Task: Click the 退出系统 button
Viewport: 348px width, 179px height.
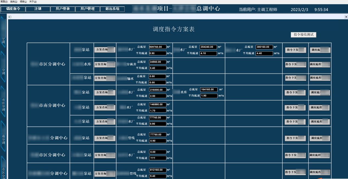Action: point(112,9)
